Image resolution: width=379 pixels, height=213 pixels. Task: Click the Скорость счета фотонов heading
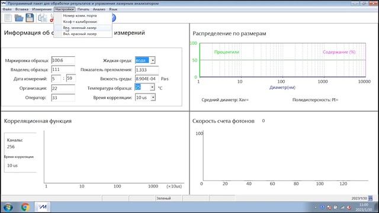(223, 121)
